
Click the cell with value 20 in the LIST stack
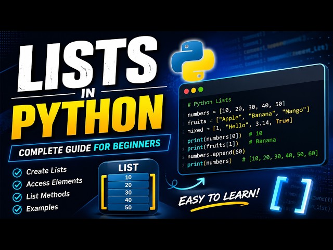click(x=129, y=185)
